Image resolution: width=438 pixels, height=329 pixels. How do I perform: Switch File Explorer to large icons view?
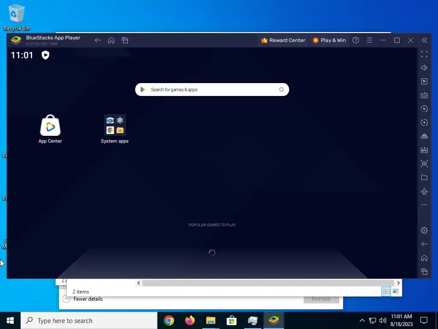[396, 291]
